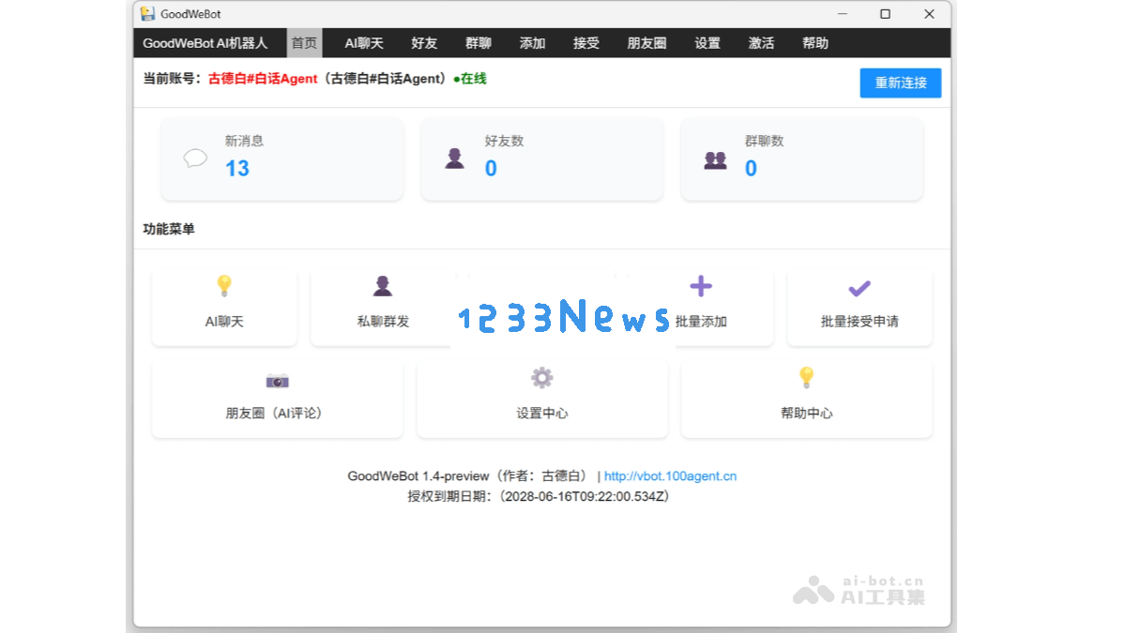Click the checkmark icon for 批量接受申请
Screen dimensions: 1126x633
pos(860,288)
